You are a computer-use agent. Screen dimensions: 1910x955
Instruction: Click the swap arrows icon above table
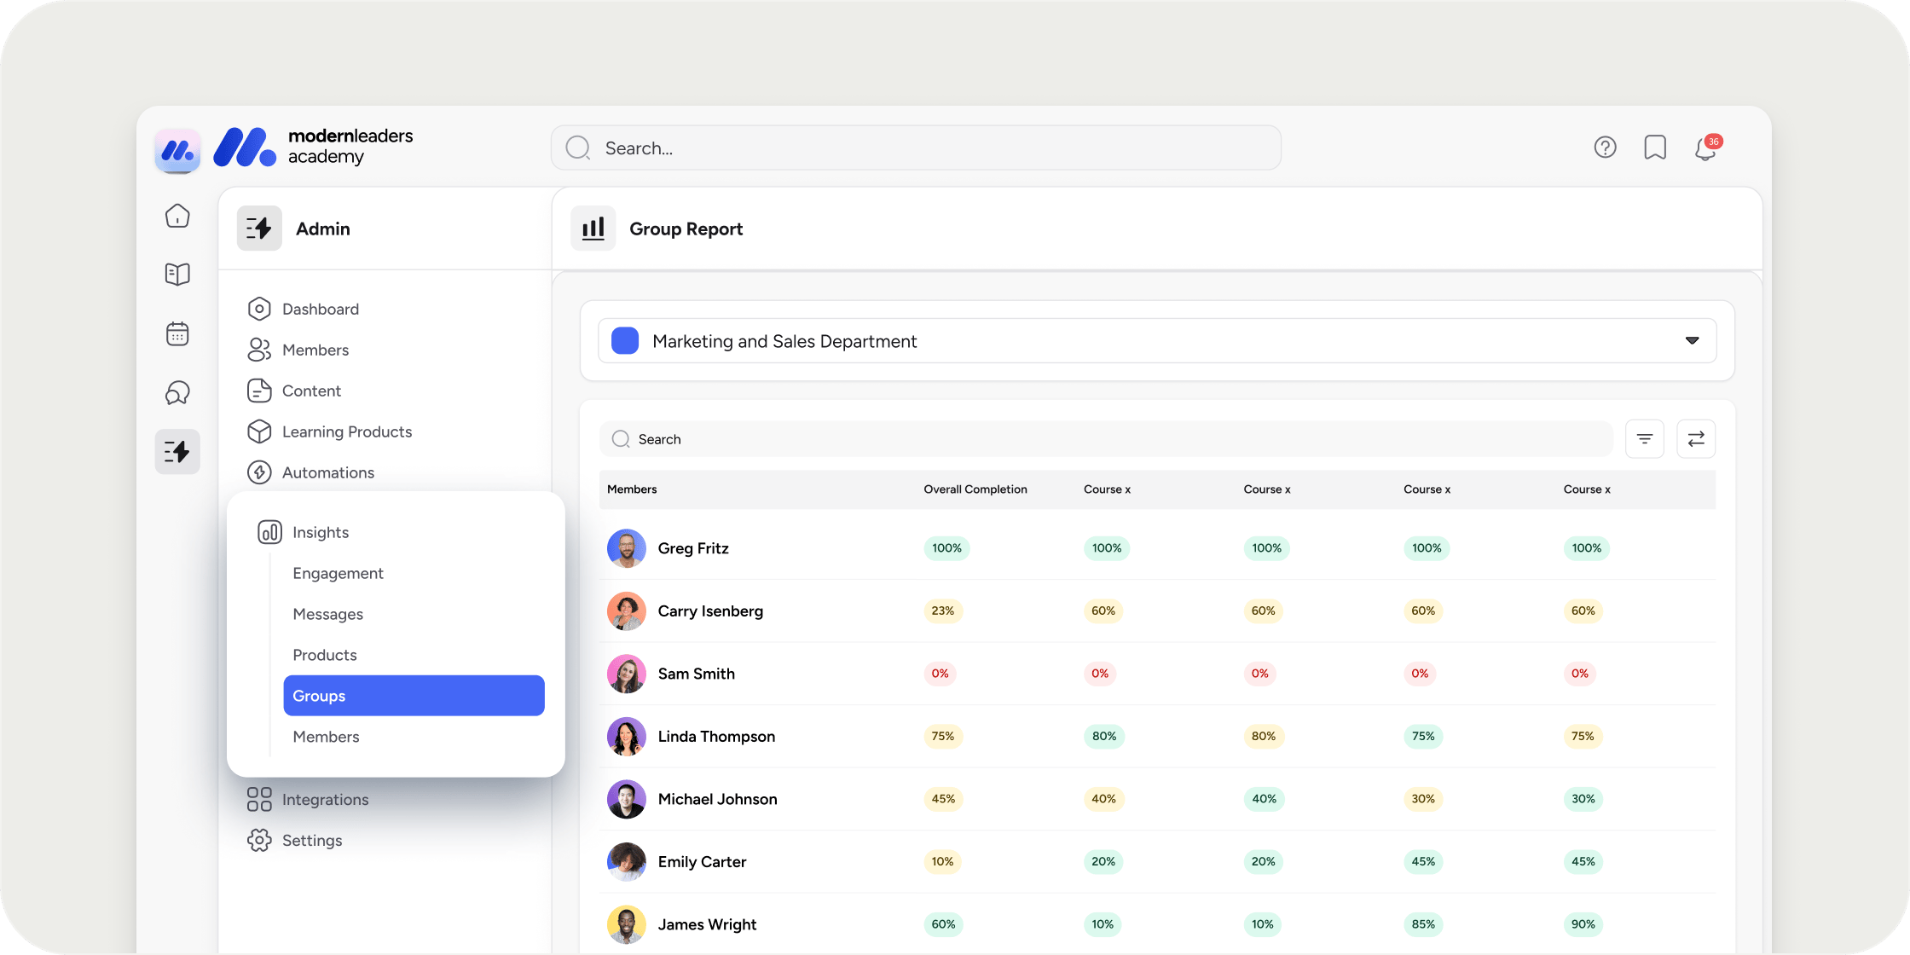tap(1696, 439)
